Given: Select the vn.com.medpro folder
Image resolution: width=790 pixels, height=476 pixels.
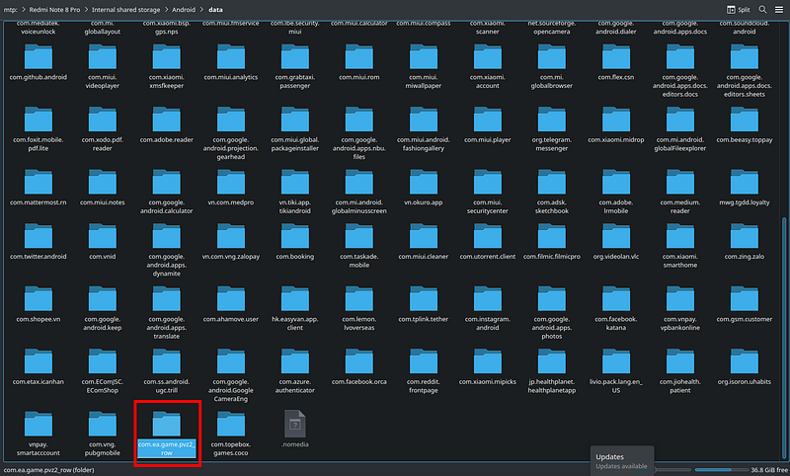Looking at the screenshot, I should pyautogui.click(x=231, y=188).
